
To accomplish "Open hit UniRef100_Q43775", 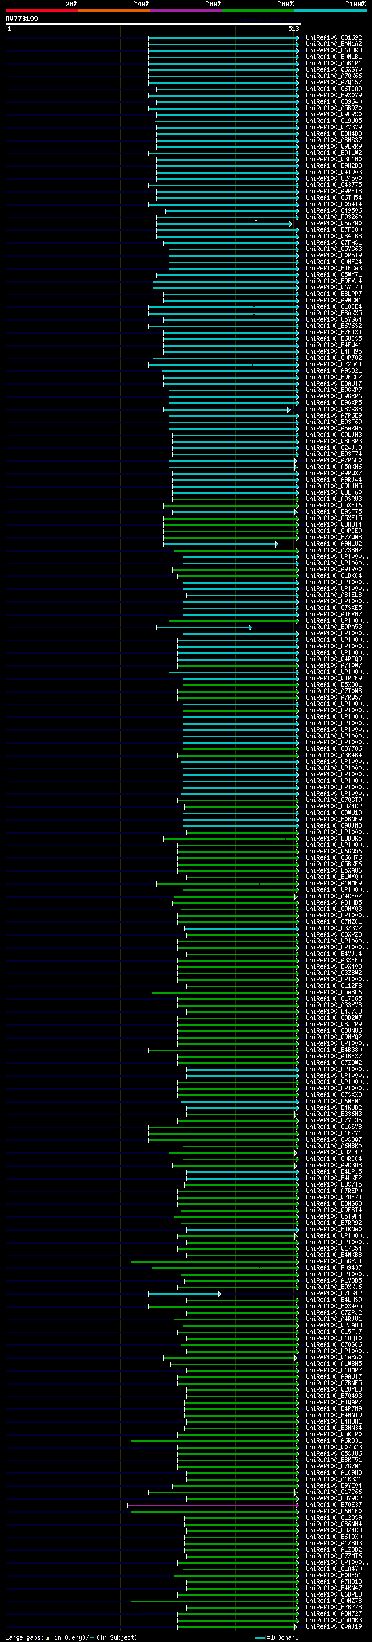I will [333, 185].
